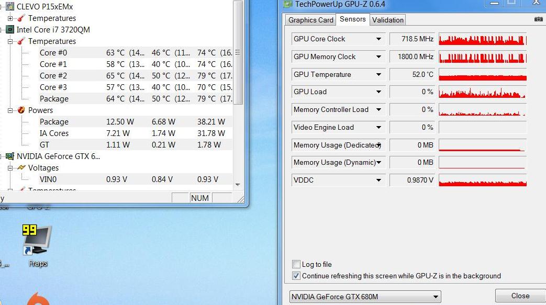Switch to the Graphics Card tab
Screen dimensions: 546x305
pyautogui.click(x=310, y=20)
